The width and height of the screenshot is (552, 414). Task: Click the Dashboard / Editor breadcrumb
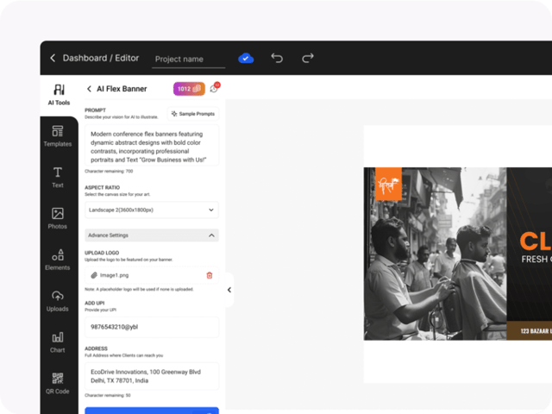pos(101,58)
